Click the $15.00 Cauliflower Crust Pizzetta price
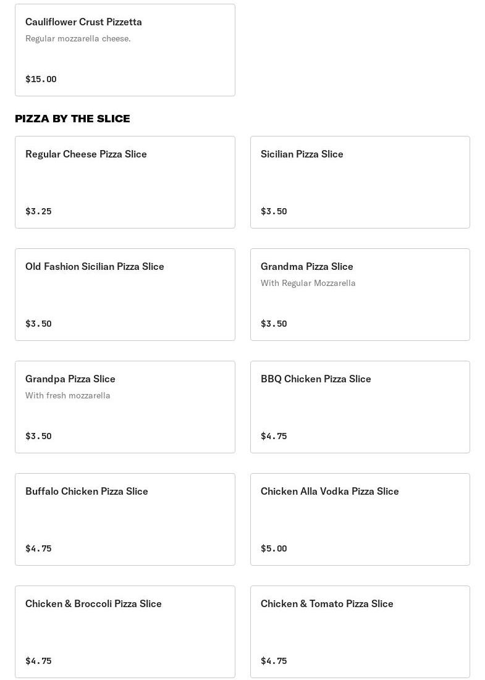Viewport: 485px width, 680px height. point(41,79)
